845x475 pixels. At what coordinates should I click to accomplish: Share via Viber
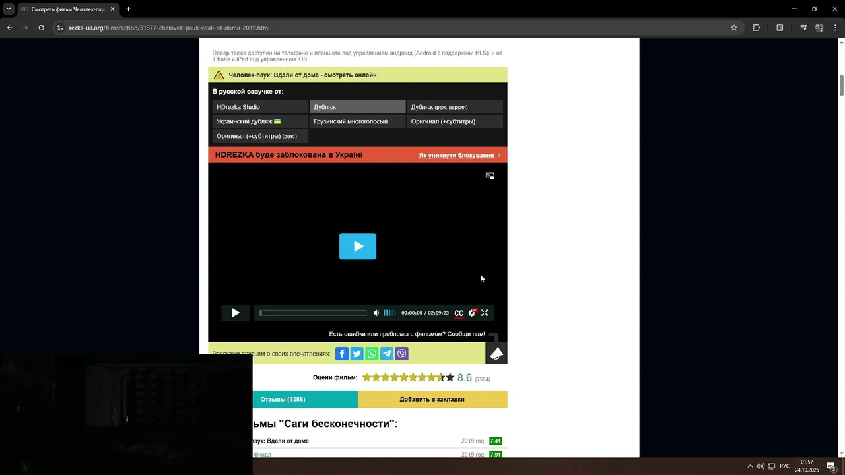401,354
